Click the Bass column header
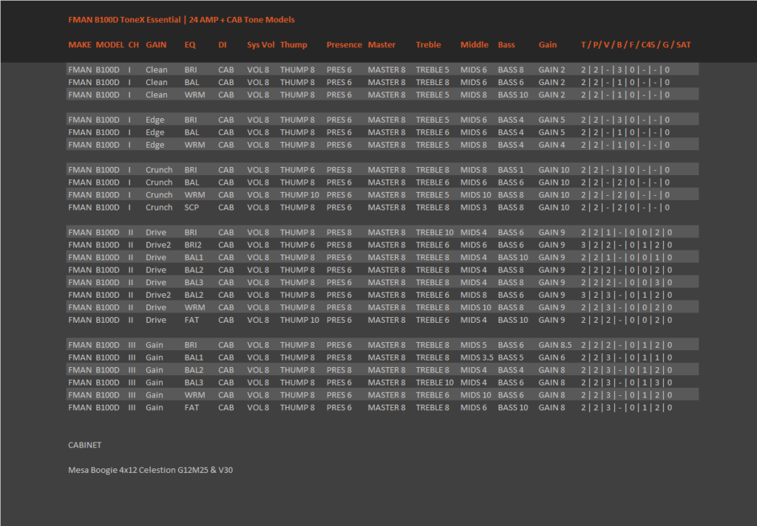 [x=506, y=45]
